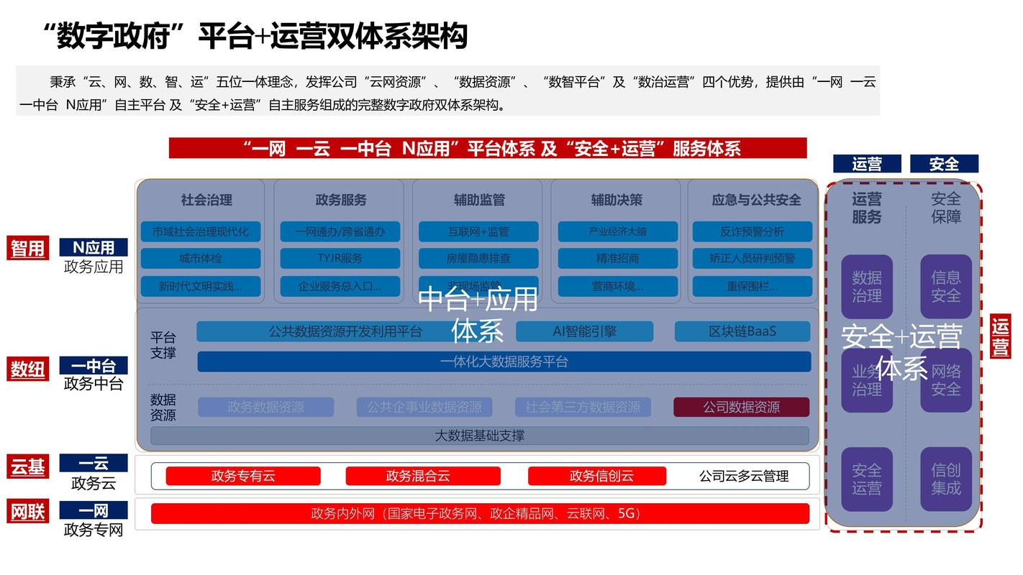
Task: Select the 数纽 red label
Action: pos(27,369)
